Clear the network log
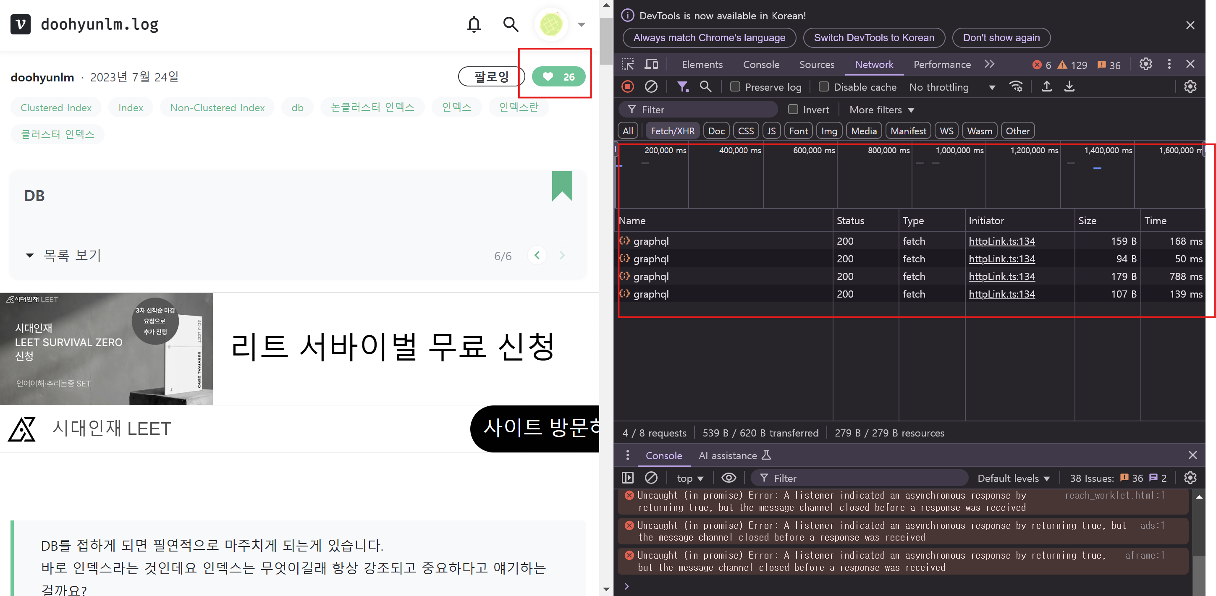The image size is (1216, 596). 651,87
